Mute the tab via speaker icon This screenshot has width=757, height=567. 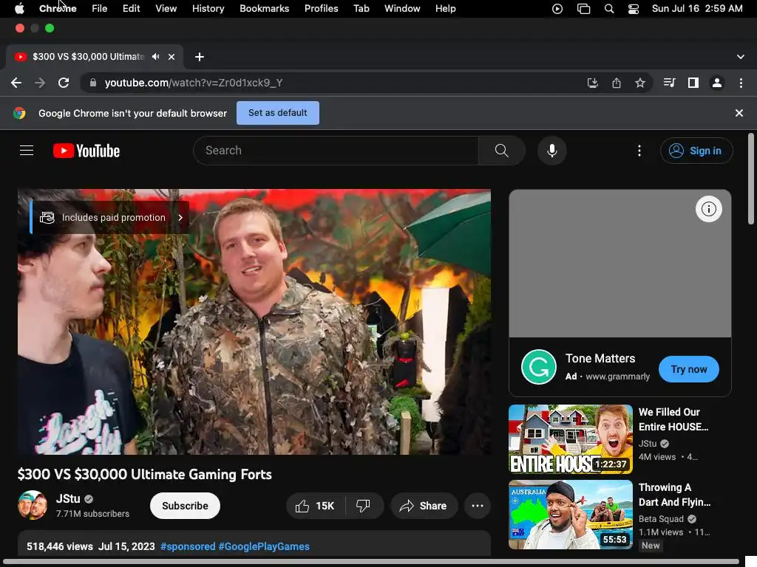155,57
